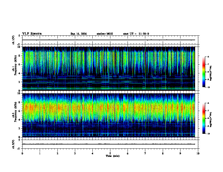Image resolution: width=223 pixels, height=172 pixels.
Task: Click the VLF Spectra title text
Action: click(x=32, y=34)
